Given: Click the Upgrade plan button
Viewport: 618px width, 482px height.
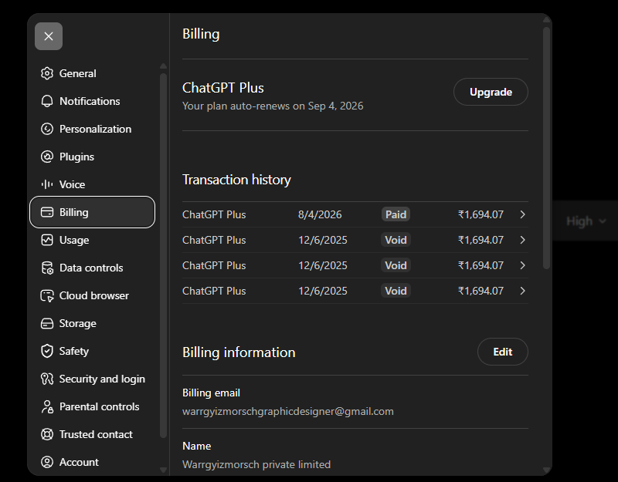Looking at the screenshot, I should (x=491, y=92).
